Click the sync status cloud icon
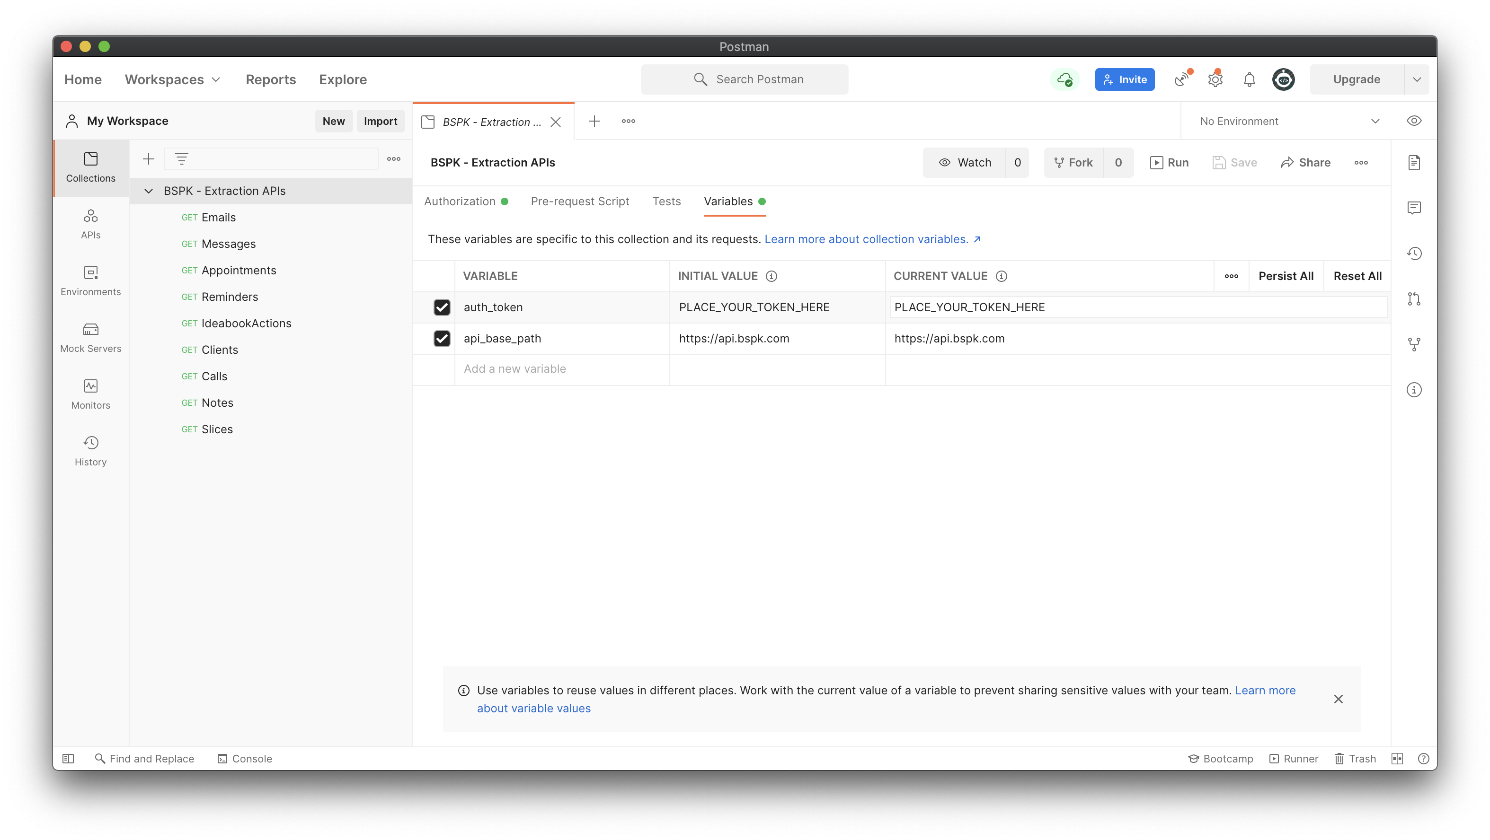Screen dimensions: 1490x840 (1064, 79)
